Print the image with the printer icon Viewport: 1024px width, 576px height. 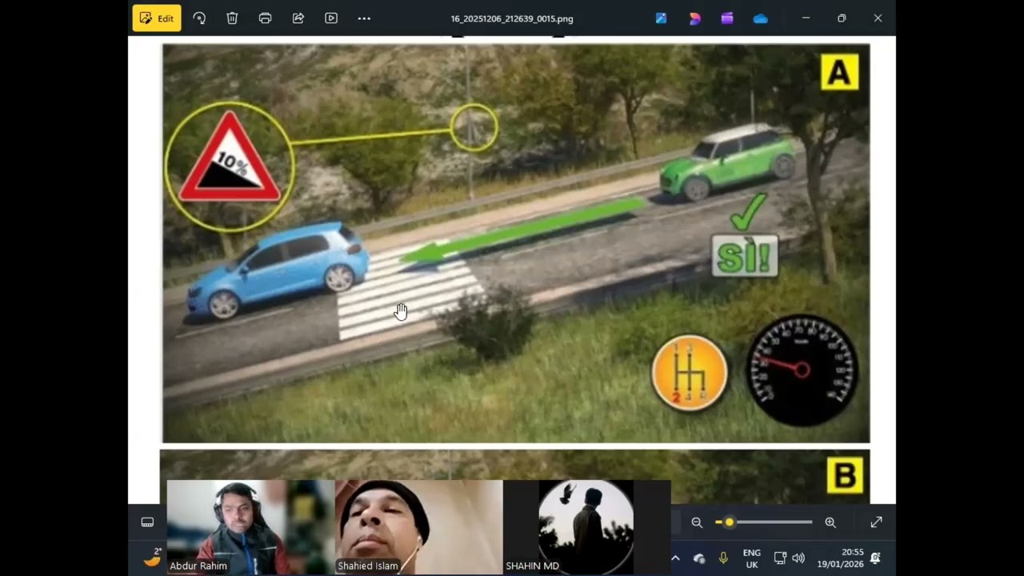(265, 18)
